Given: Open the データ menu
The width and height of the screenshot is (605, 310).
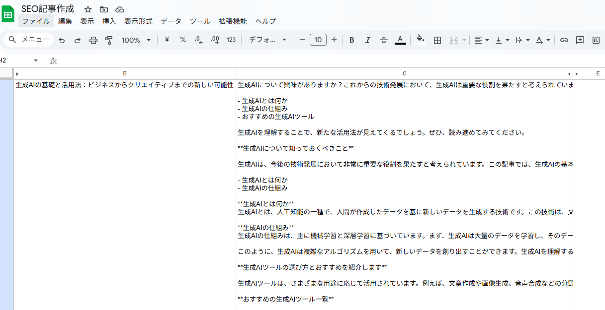Looking at the screenshot, I should pos(171,21).
